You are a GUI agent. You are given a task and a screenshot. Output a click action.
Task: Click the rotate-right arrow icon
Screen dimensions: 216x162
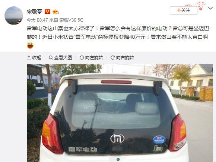(112, 58)
